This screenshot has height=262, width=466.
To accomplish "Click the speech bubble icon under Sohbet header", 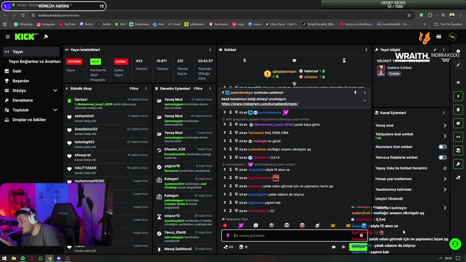I will pyautogui.click(x=294, y=60).
